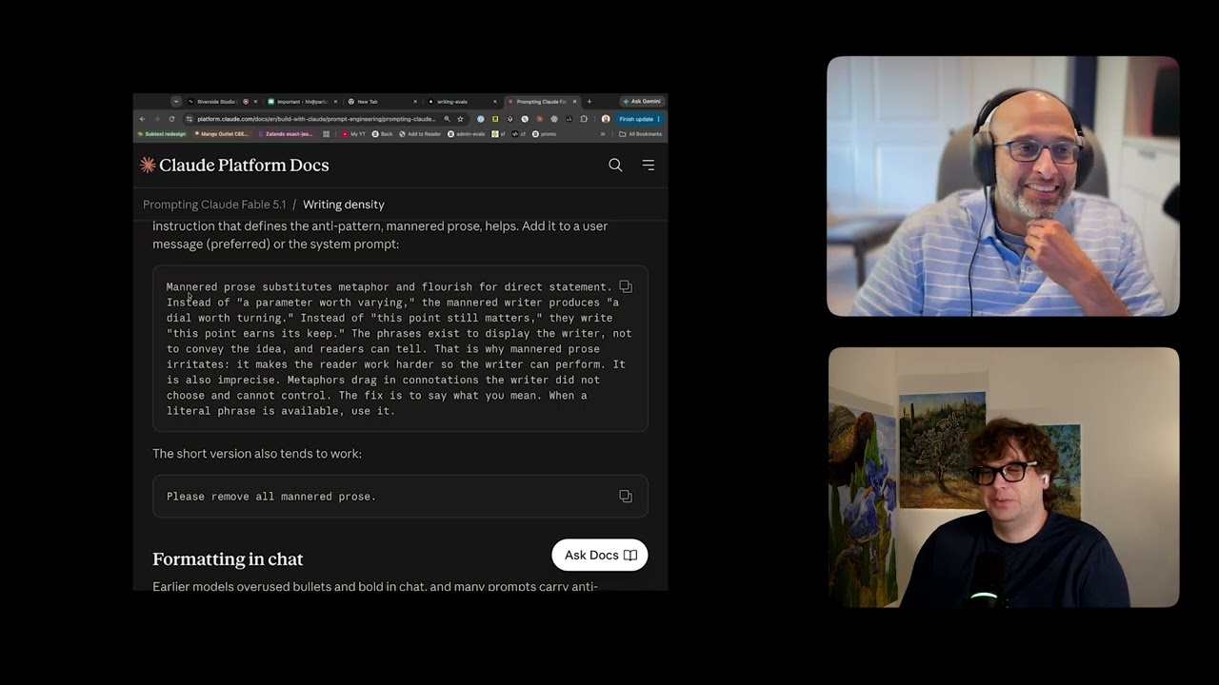Screen dimensions: 1219x685
Task: Open the 'promo' bookmark
Action: pos(545,134)
